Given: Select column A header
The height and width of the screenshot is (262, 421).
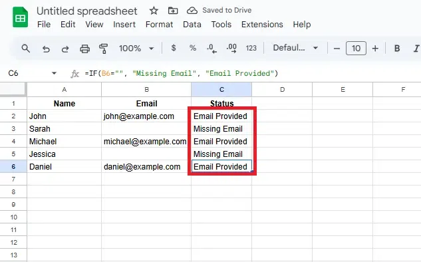Looking at the screenshot, I should coord(64,89).
